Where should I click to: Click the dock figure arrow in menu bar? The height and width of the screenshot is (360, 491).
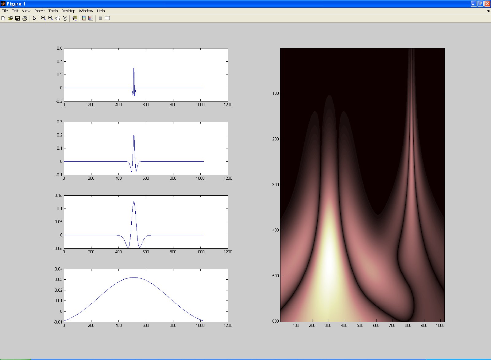488,11
